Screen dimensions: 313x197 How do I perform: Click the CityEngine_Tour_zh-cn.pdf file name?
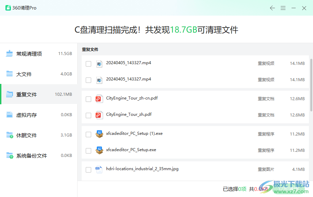click(132, 98)
